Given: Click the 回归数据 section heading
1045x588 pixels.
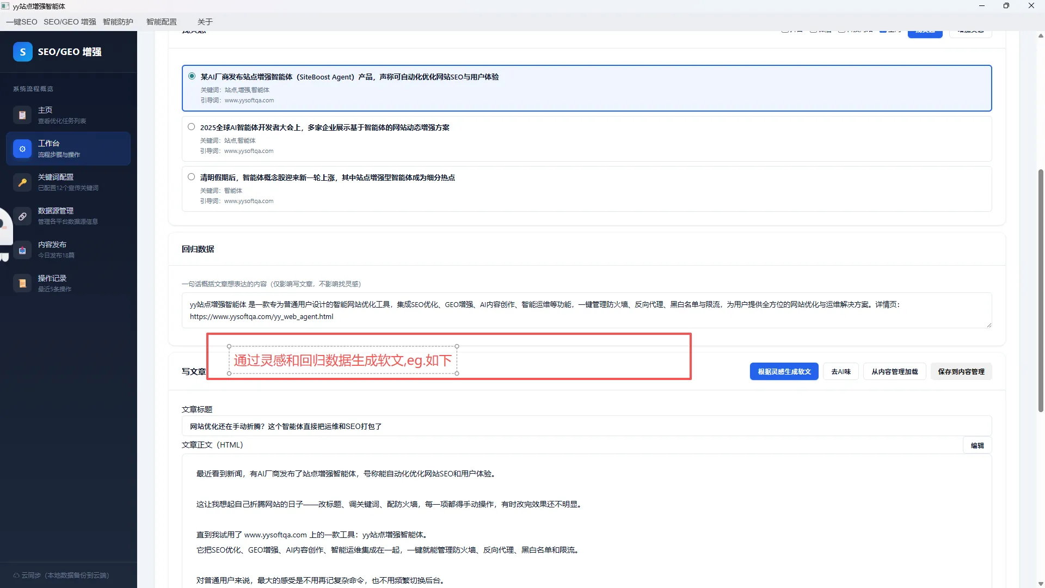Looking at the screenshot, I should [198, 249].
